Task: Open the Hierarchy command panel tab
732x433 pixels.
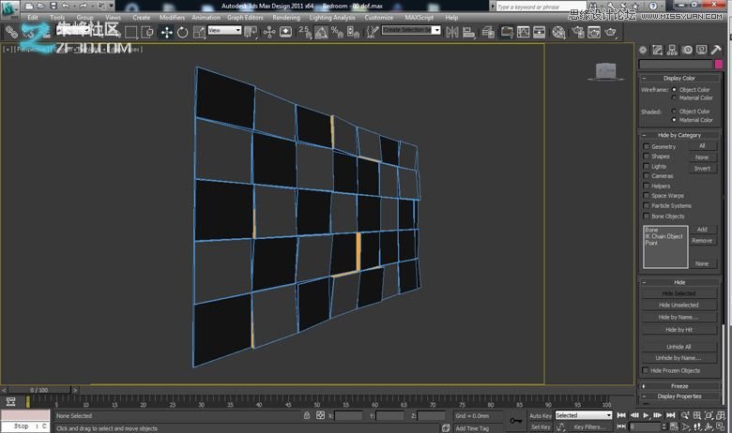Action: (674, 49)
